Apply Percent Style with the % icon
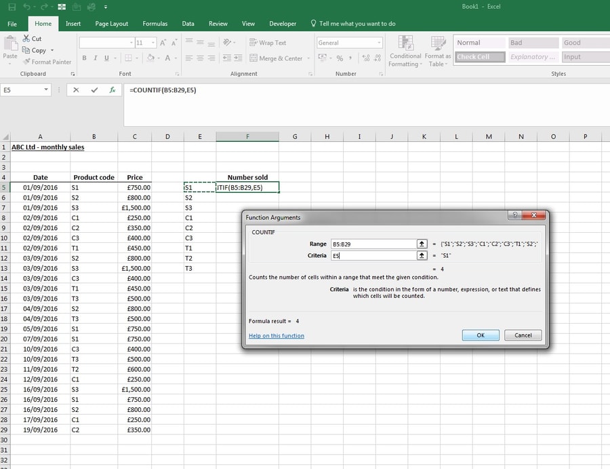Screen dimensions: 610x469 click(340, 58)
